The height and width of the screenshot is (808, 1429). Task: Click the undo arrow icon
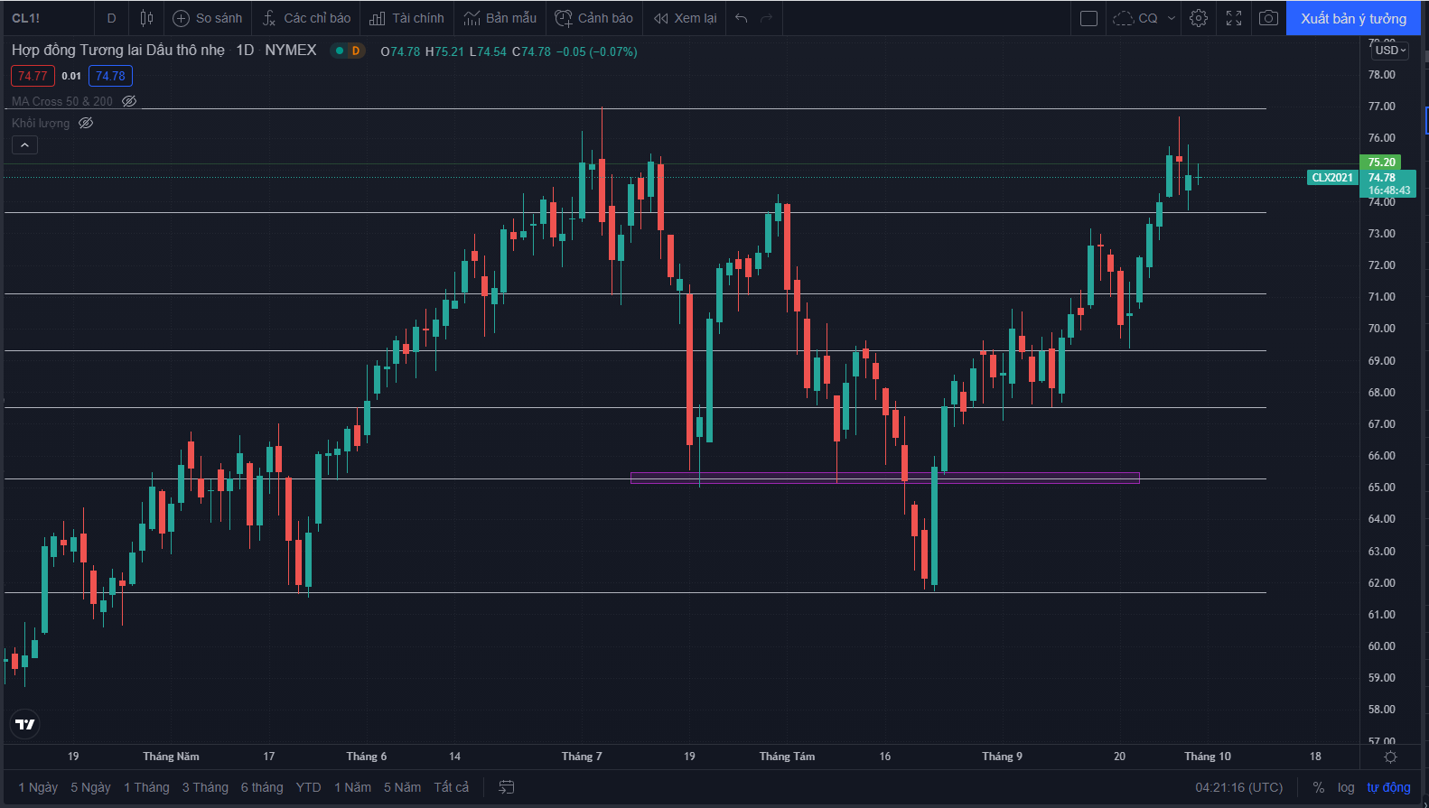pos(742,18)
